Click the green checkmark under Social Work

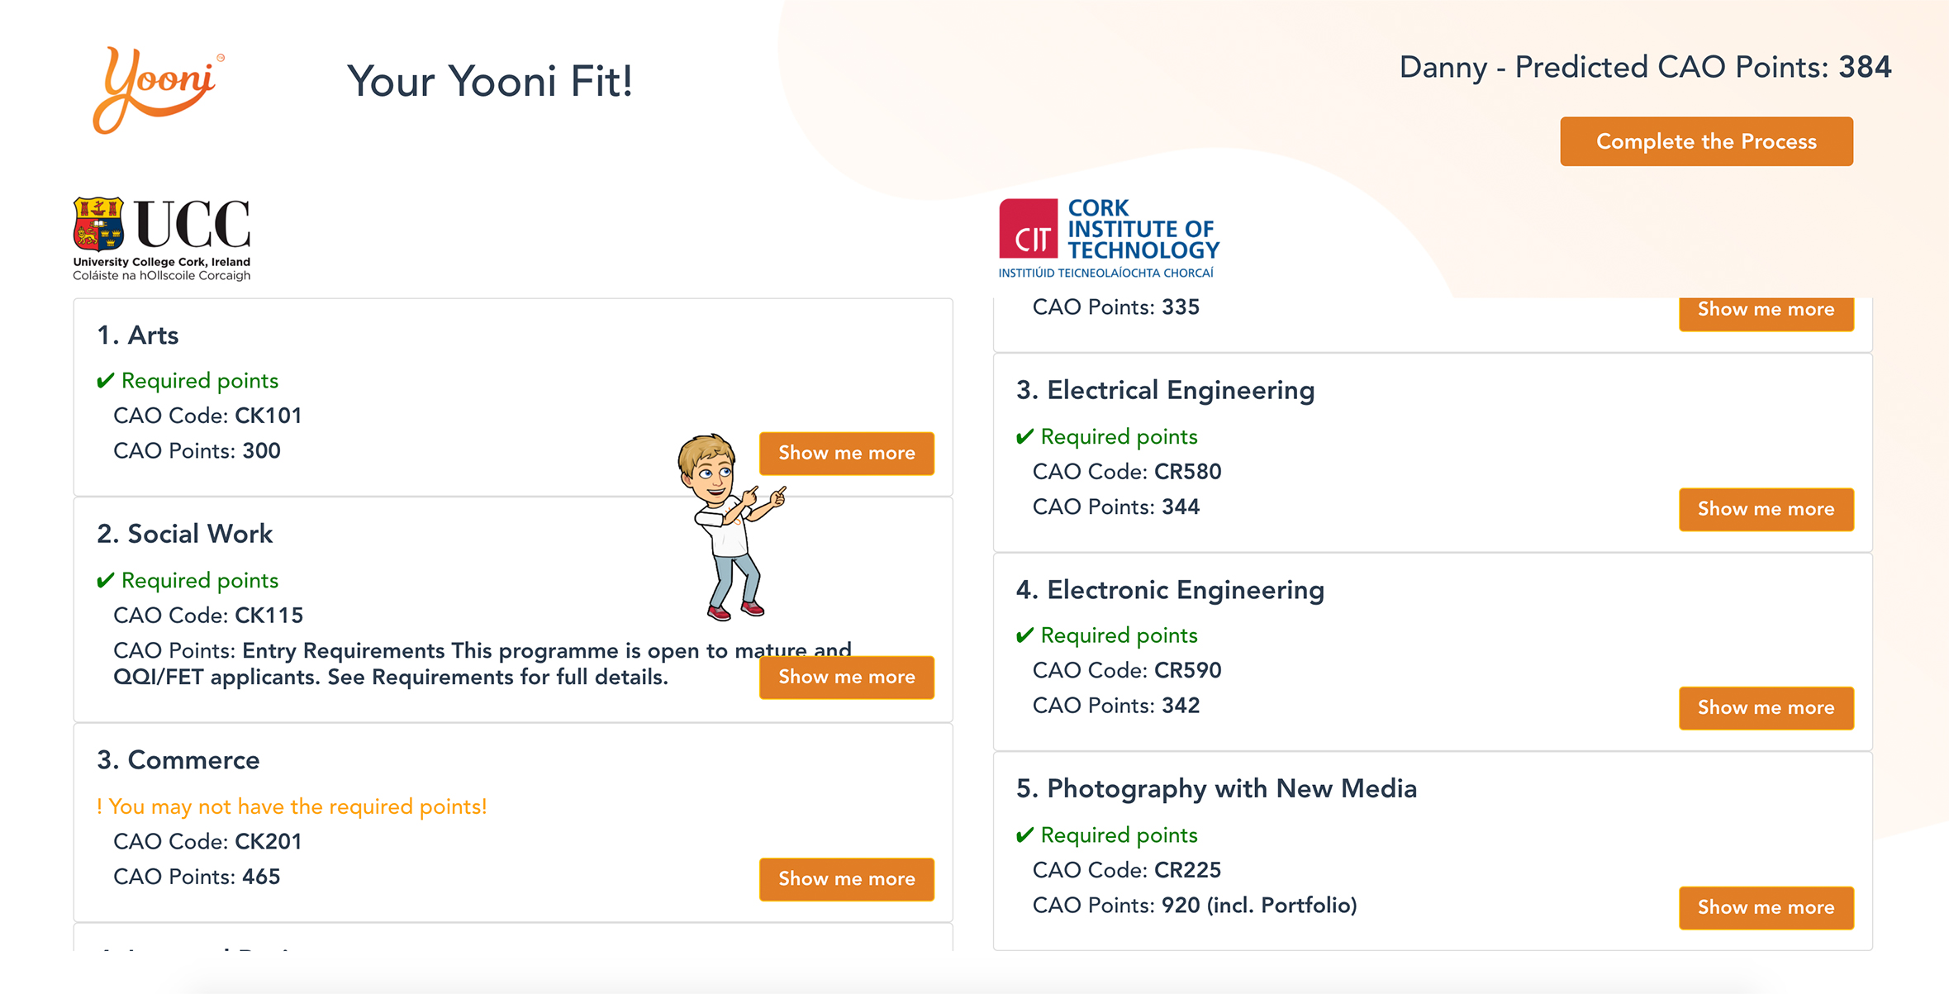[x=105, y=581]
